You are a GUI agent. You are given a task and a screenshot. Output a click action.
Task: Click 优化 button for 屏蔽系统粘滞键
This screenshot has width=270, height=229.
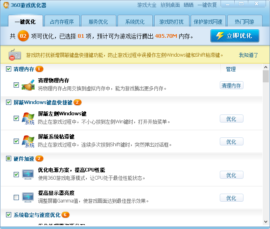pos(231,141)
